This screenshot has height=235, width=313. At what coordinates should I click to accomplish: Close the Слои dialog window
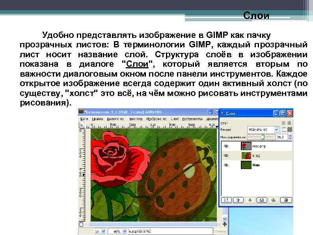coord(290,113)
